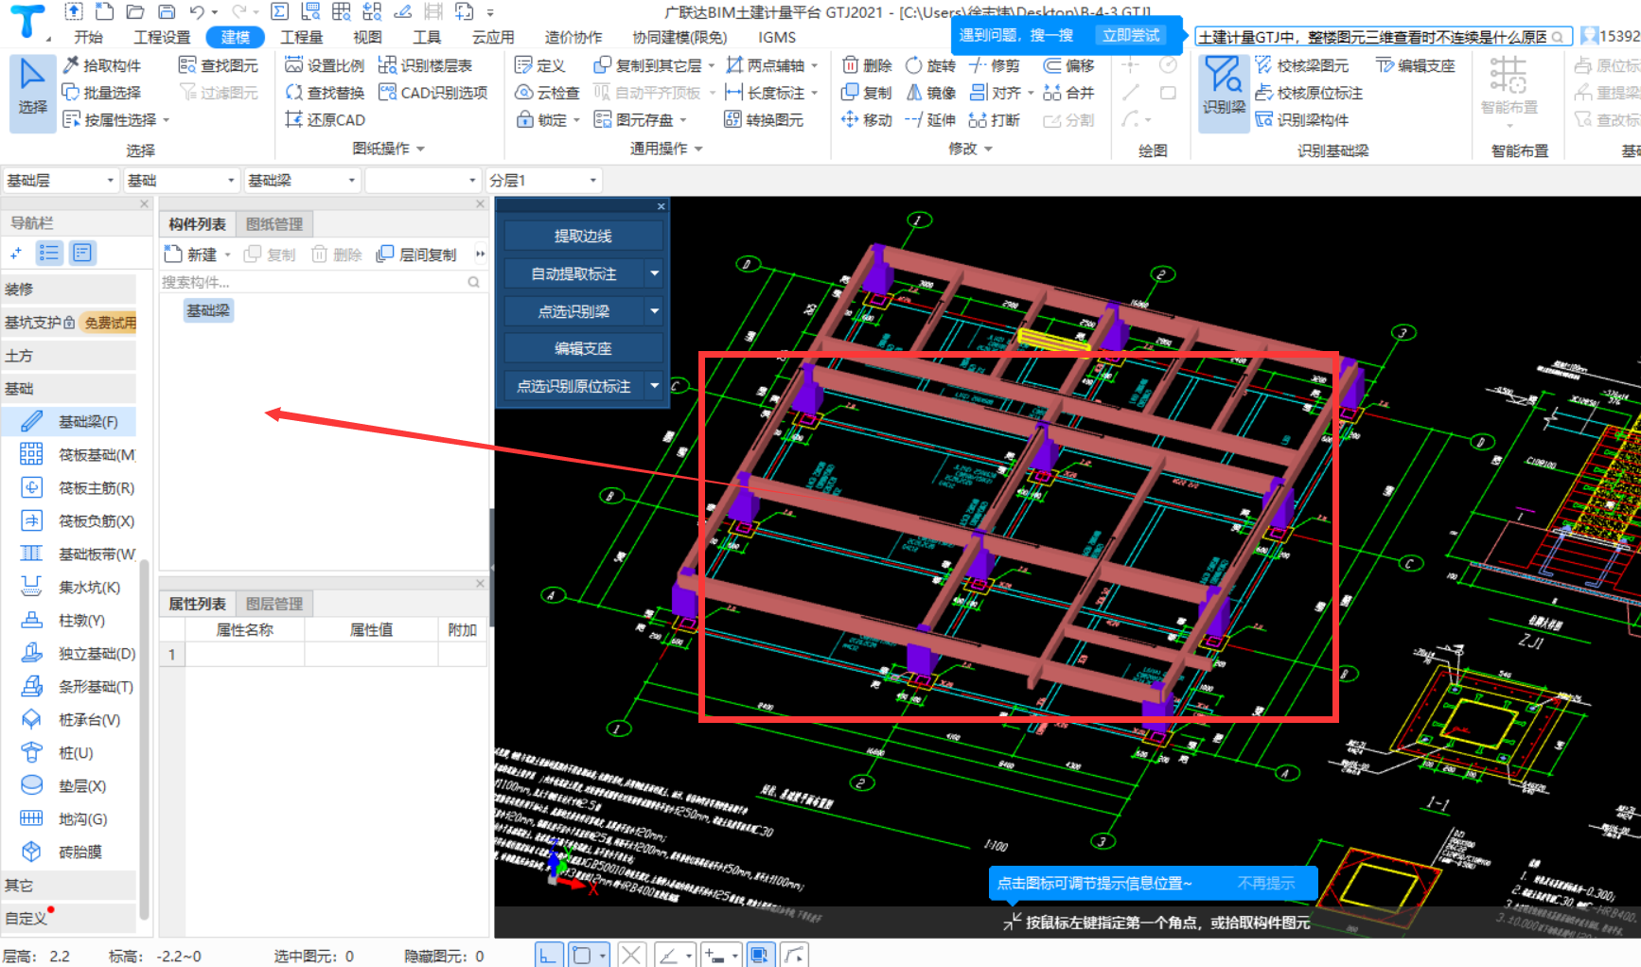The width and height of the screenshot is (1641, 967).
Task: Open 识别楼层表 recognize floor table
Action: 425,65
